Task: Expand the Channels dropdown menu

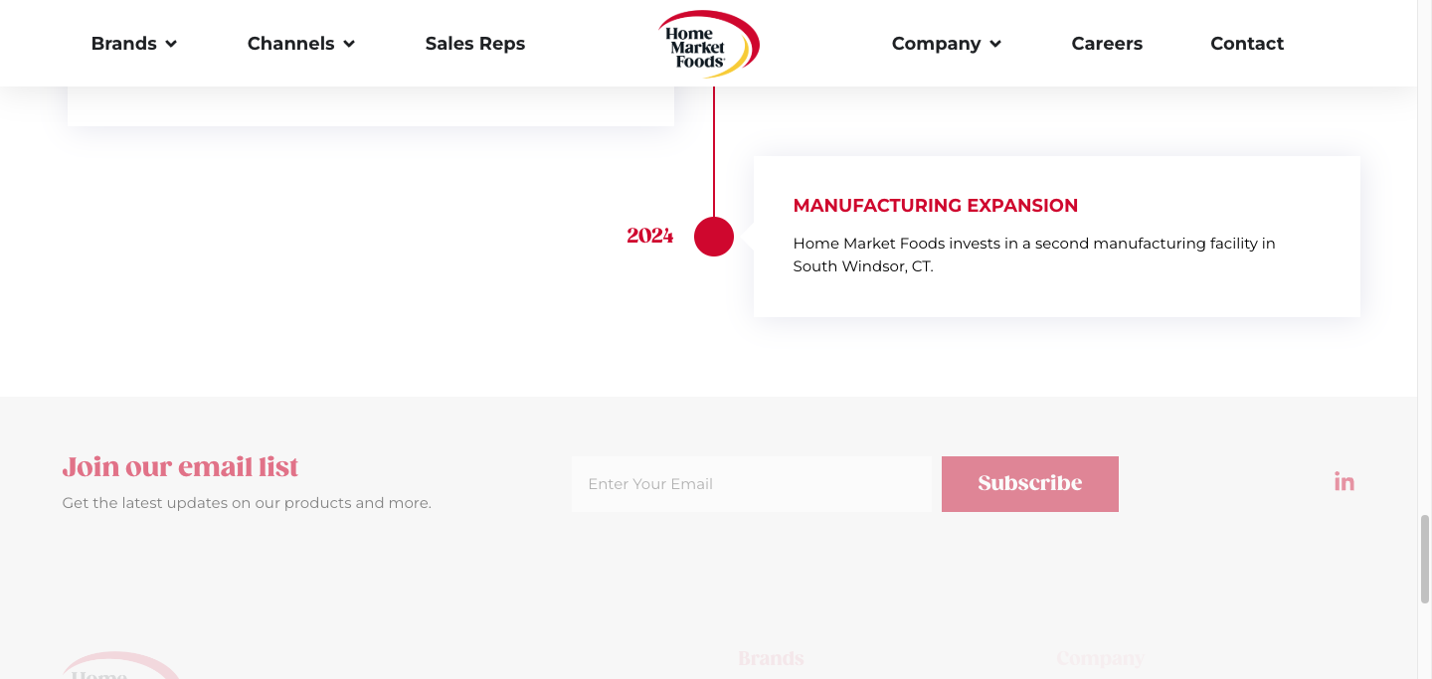Action: (300, 44)
